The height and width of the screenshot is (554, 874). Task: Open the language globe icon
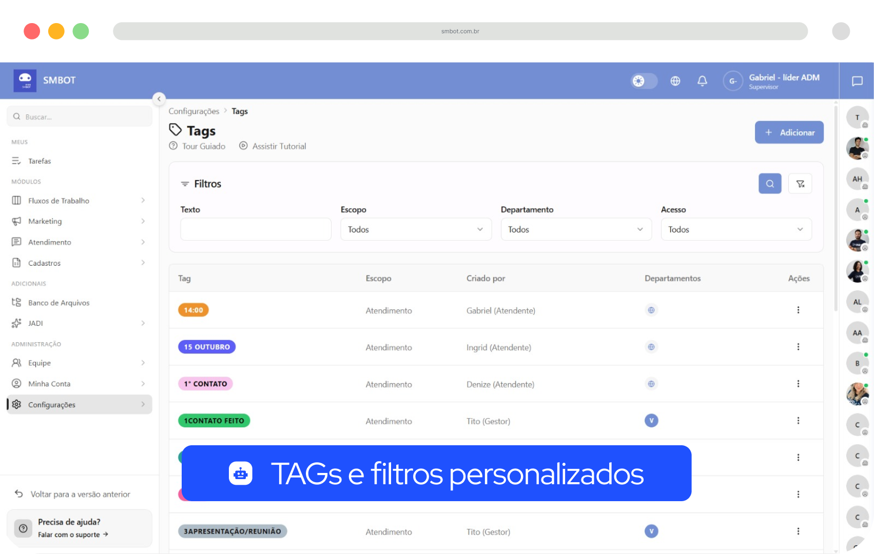click(675, 81)
